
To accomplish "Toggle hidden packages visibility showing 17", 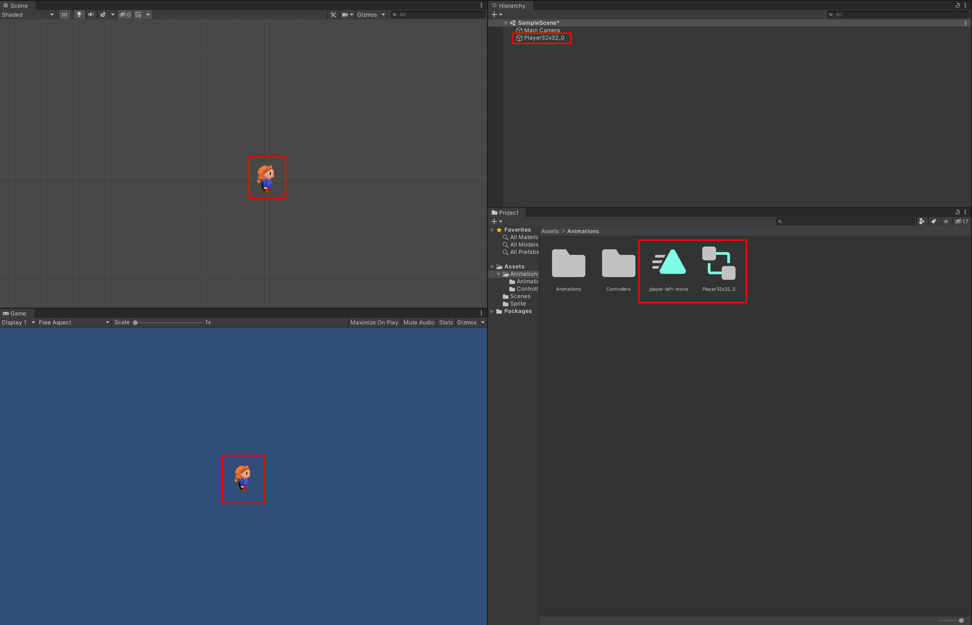I will coord(961,221).
